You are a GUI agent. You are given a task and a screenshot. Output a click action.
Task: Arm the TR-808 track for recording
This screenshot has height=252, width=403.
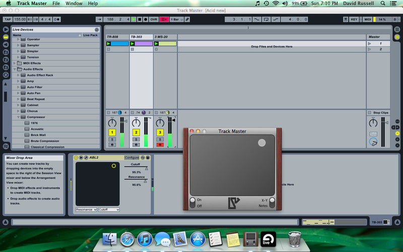pyautogui.click(x=112, y=145)
